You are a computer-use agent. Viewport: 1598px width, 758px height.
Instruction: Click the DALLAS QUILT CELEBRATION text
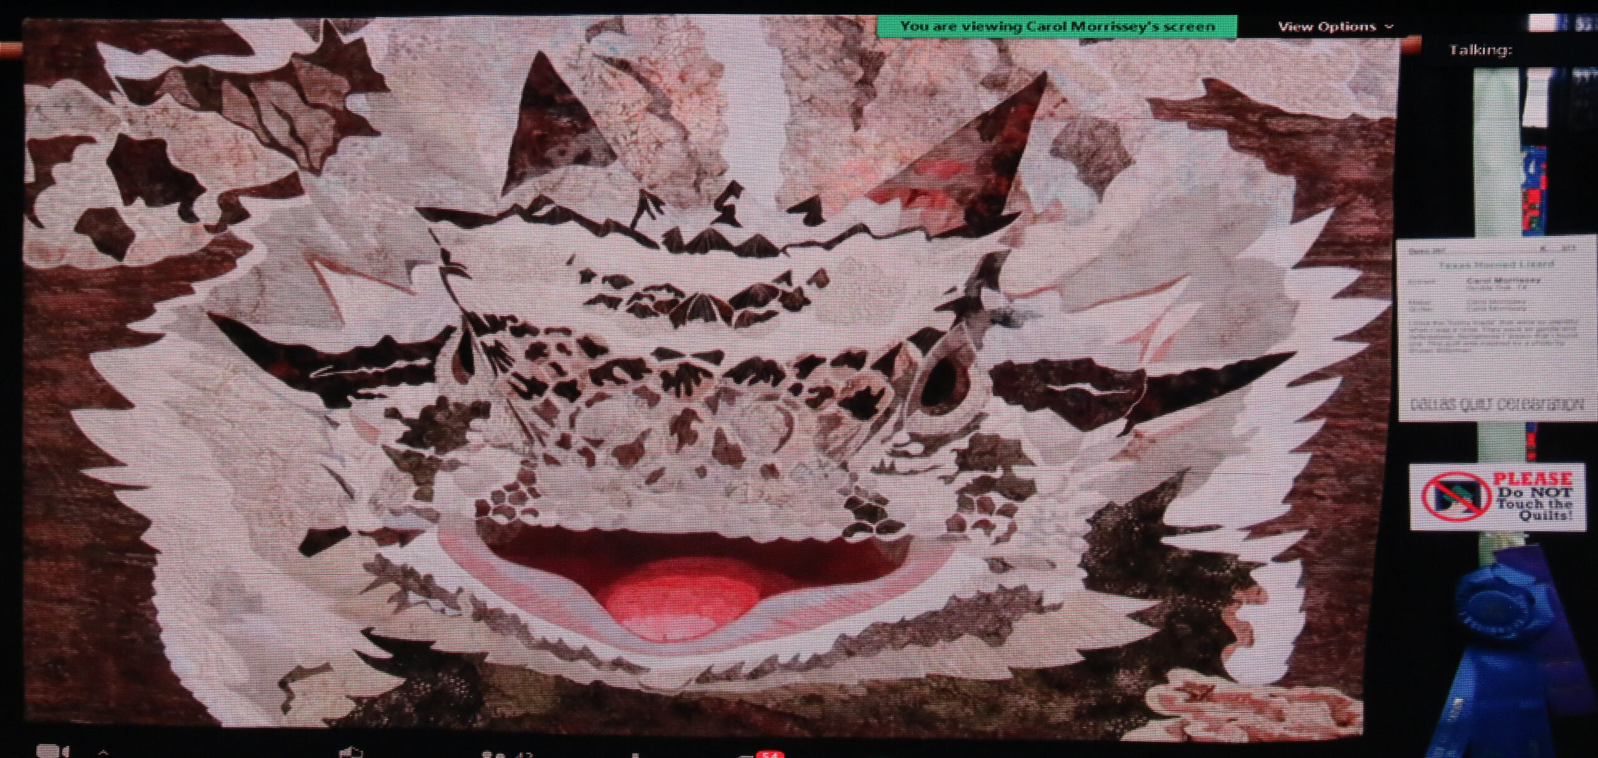click(x=1496, y=404)
